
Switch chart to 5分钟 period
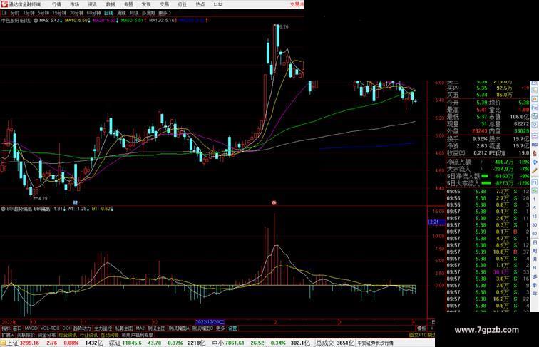coord(43,13)
